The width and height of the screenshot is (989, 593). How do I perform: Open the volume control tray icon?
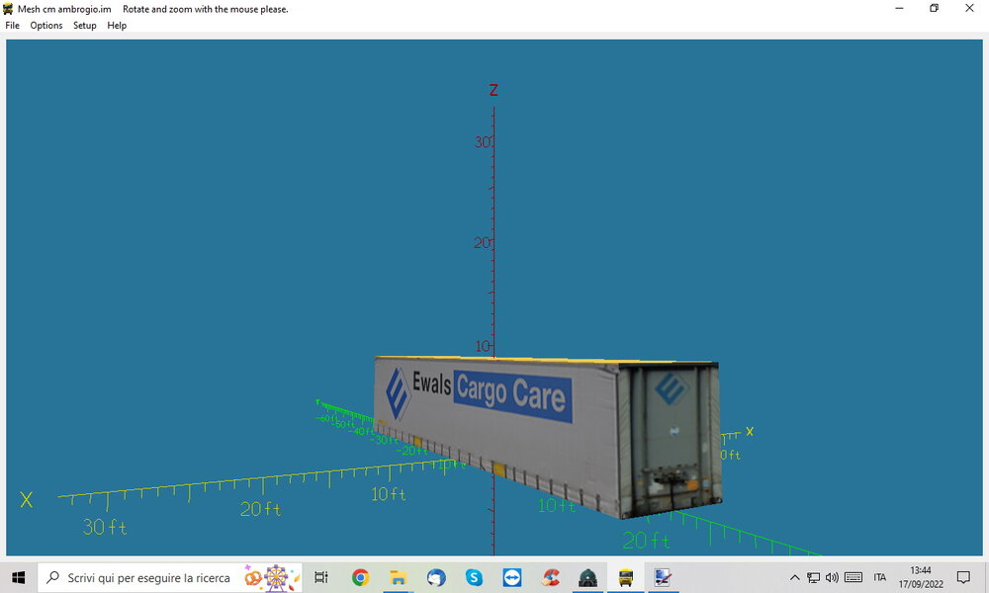tap(832, 577)
